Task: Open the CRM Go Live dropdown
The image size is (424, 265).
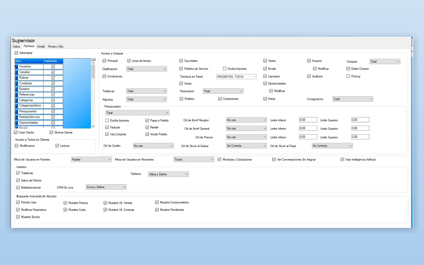Action: 106,187
